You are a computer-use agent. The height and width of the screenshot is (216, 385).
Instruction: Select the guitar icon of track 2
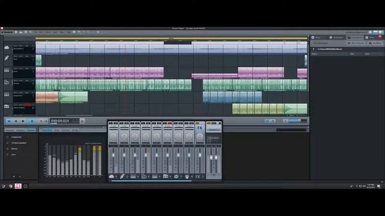point(7,58)
